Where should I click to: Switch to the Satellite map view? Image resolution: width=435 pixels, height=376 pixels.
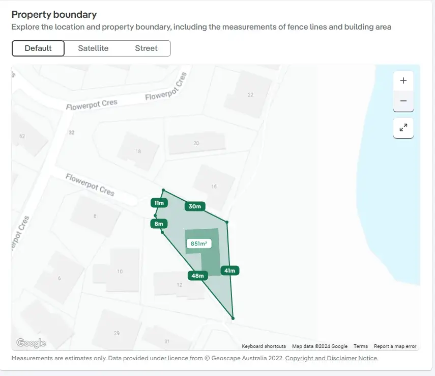tap(93, 48)
